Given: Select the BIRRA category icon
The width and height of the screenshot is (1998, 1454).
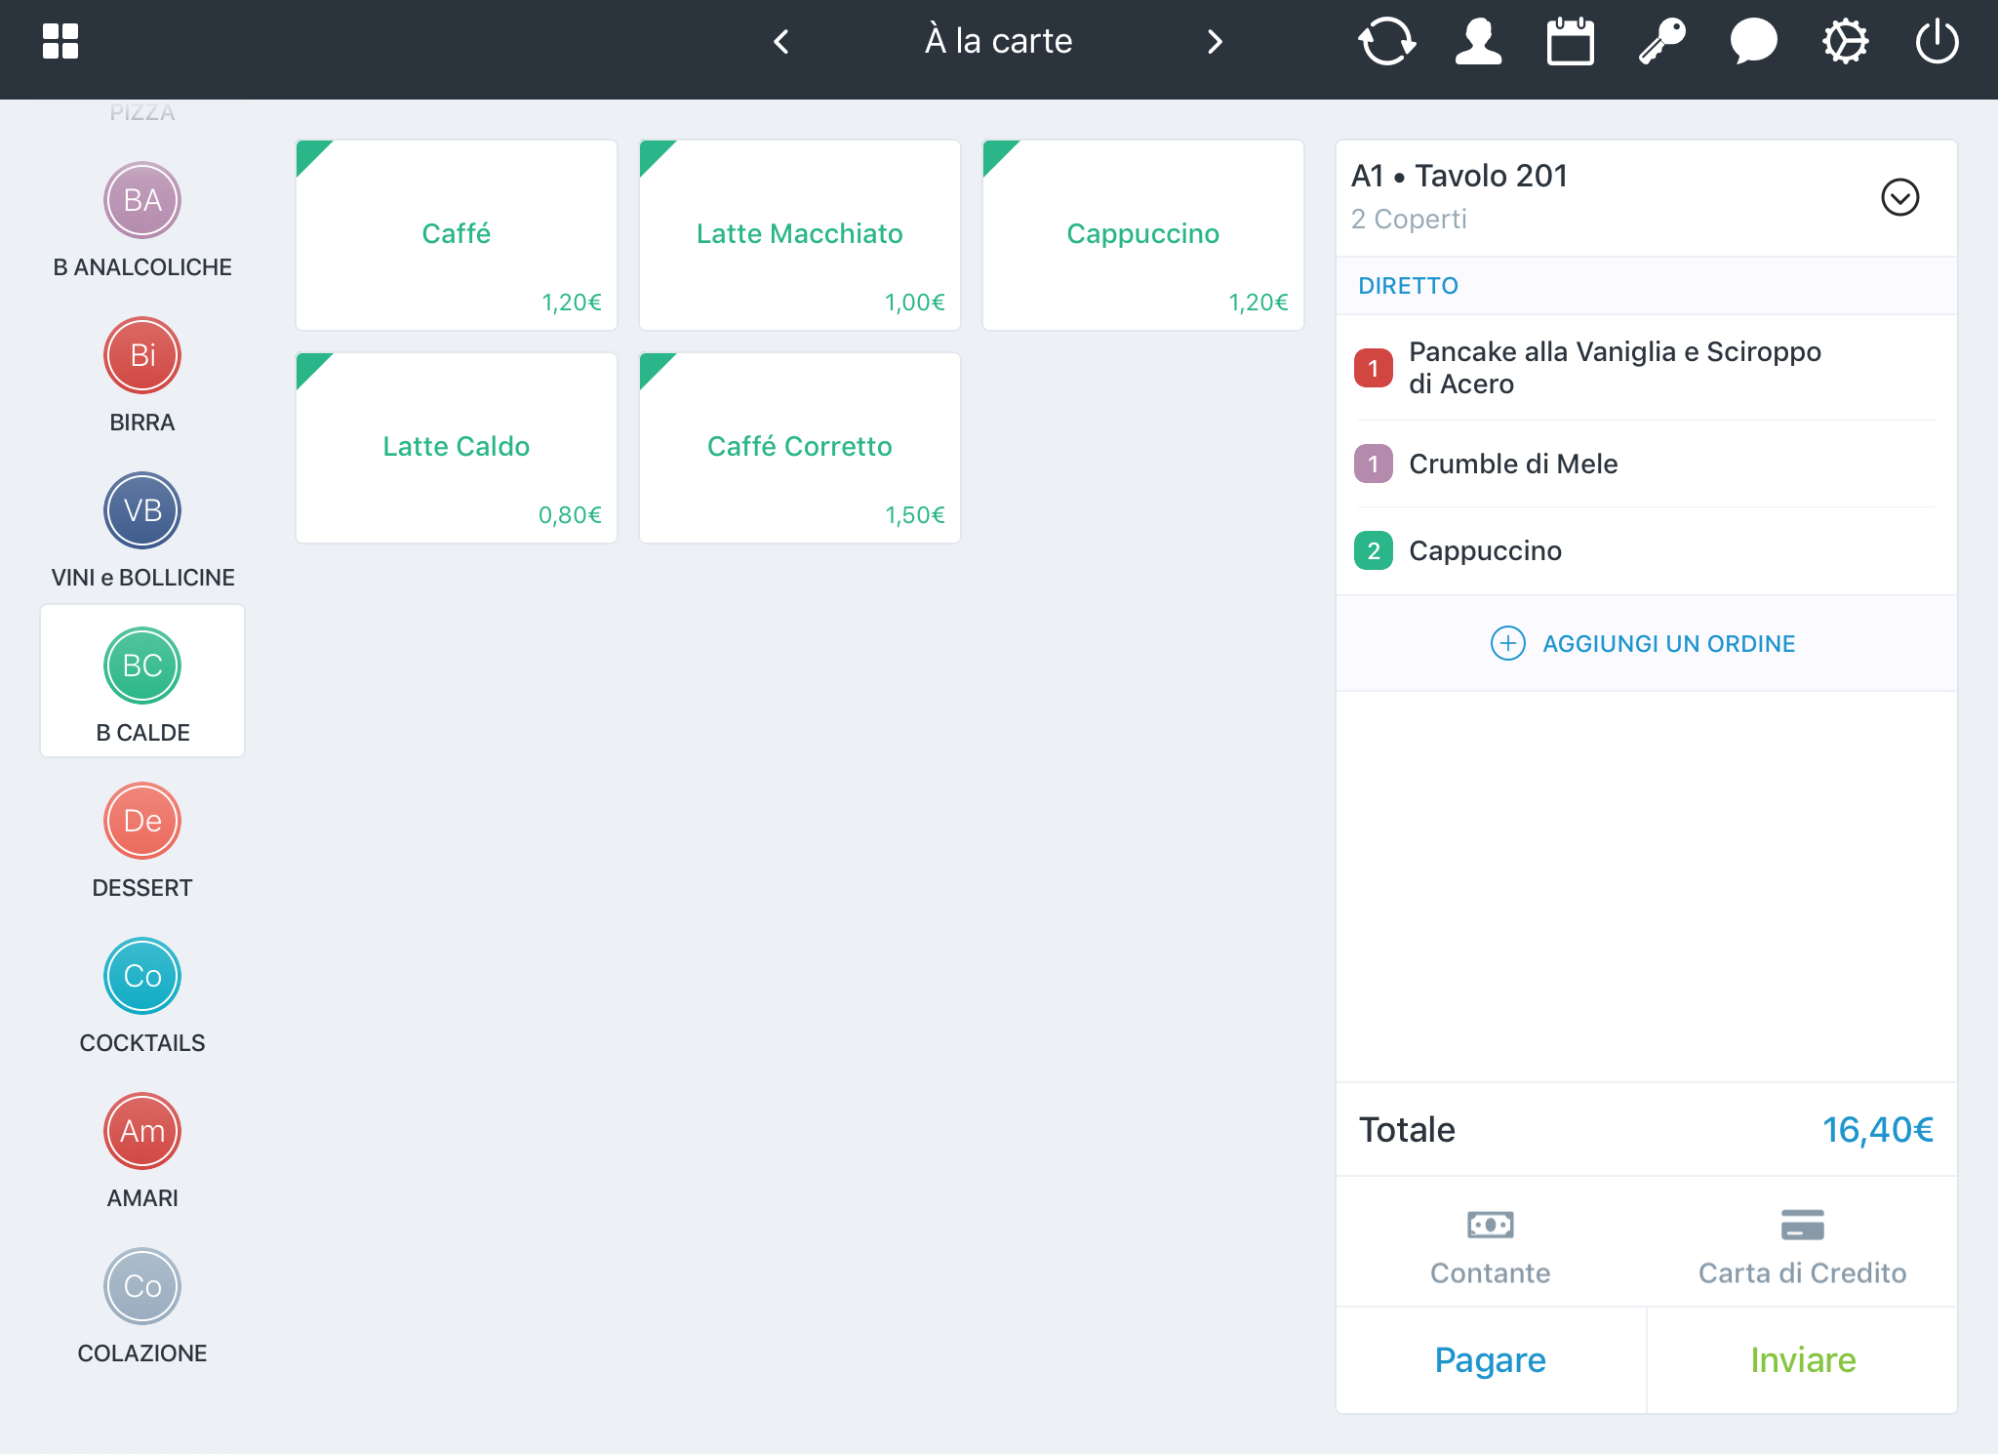Looking at the screenshot, I should tap(142, 355).
